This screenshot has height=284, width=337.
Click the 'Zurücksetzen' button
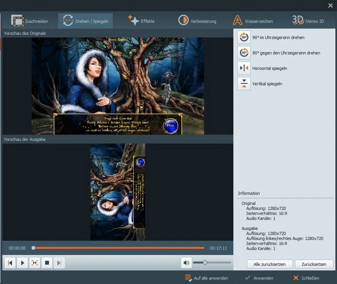click(314, 264)
